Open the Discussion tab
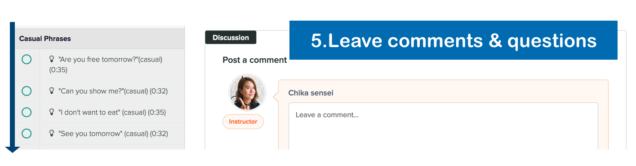 (231, 38)
